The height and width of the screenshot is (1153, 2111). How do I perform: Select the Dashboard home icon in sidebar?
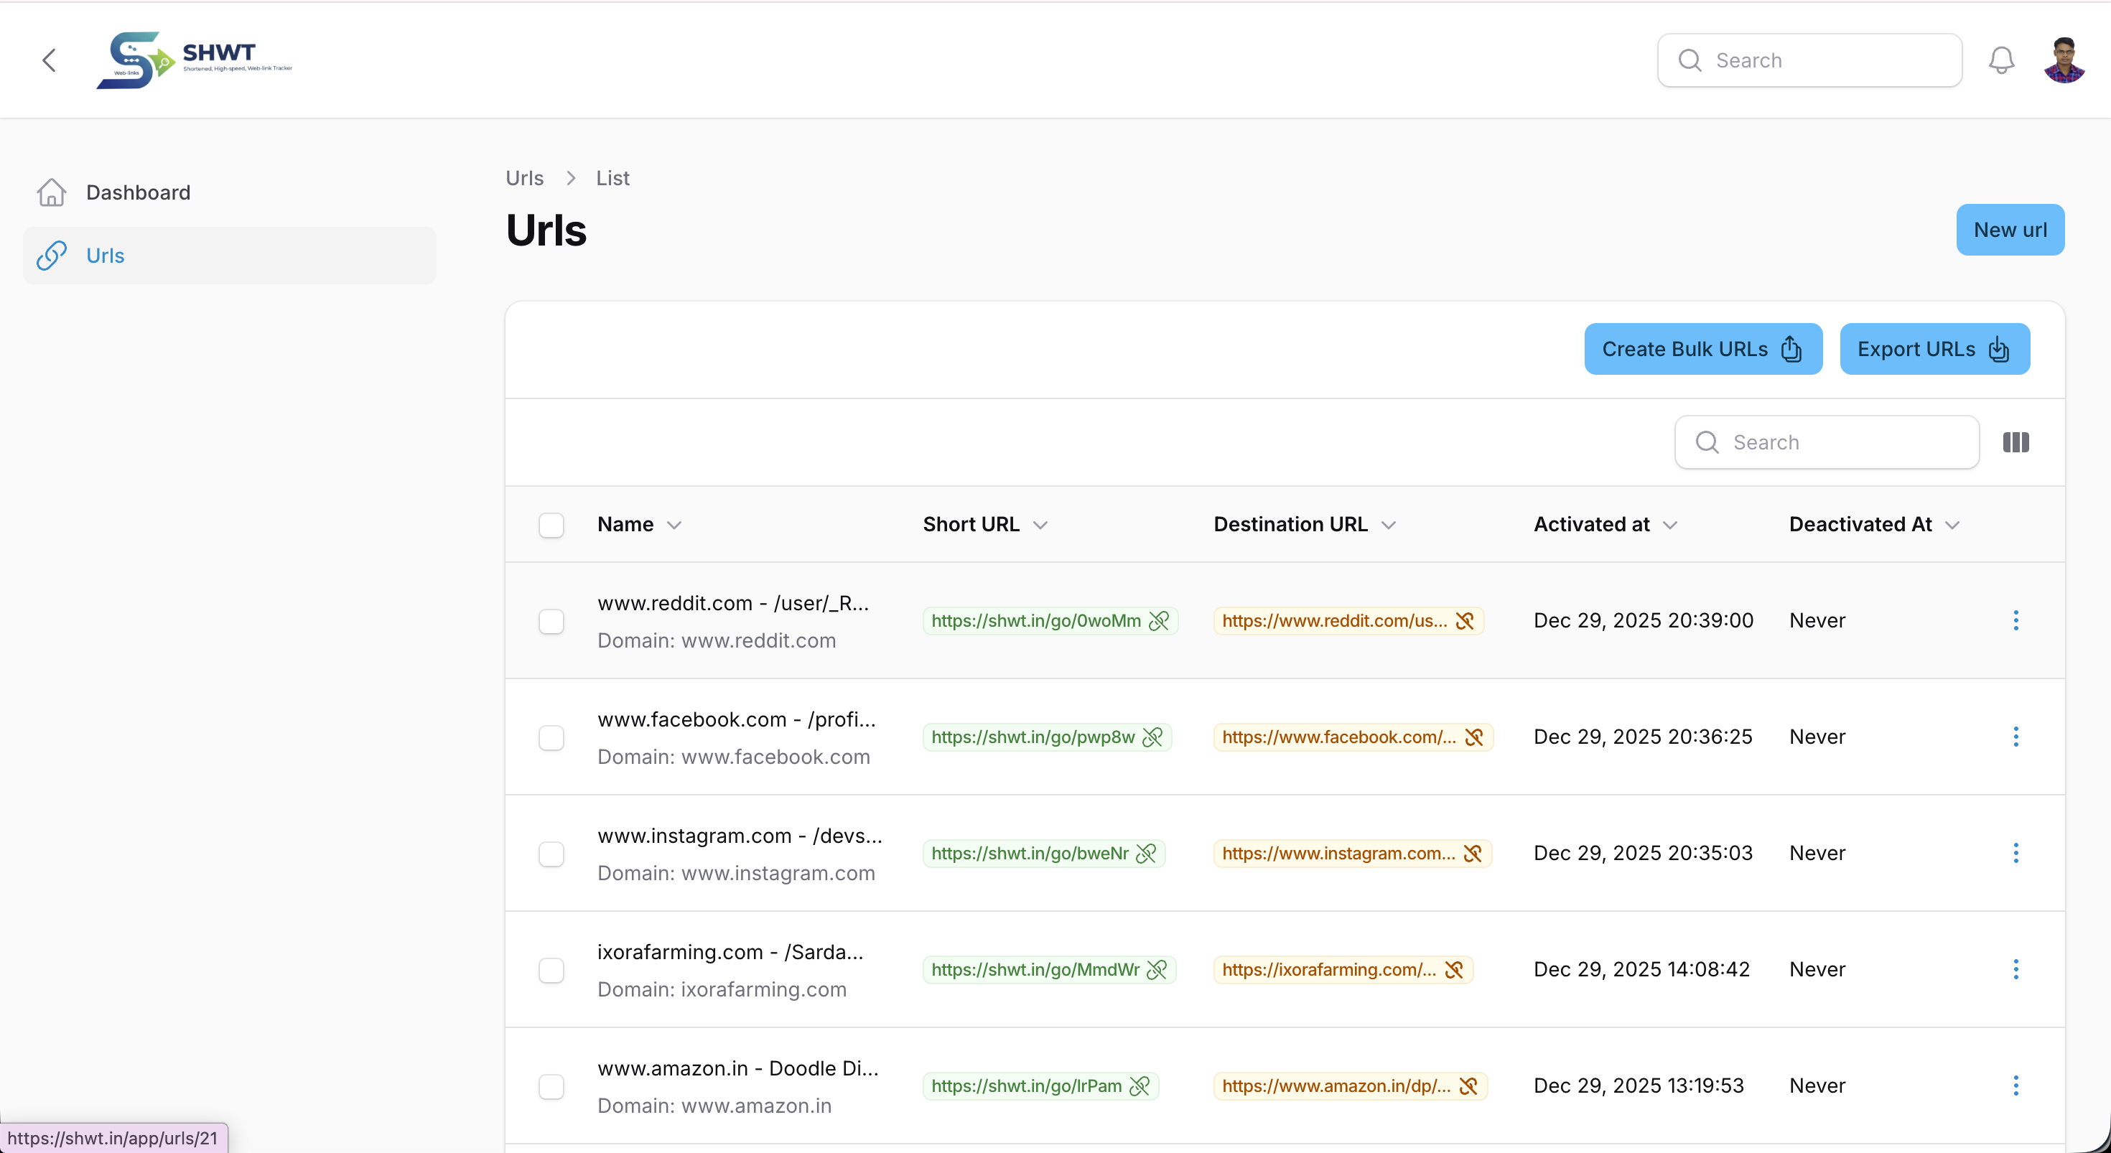[50, 192]
